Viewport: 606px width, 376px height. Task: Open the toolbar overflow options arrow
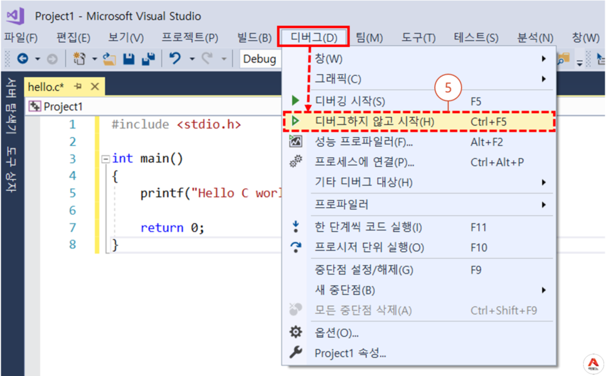(x=579, y=63)
